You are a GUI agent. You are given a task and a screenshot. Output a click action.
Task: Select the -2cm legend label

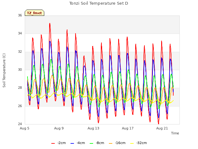point(62,143)
